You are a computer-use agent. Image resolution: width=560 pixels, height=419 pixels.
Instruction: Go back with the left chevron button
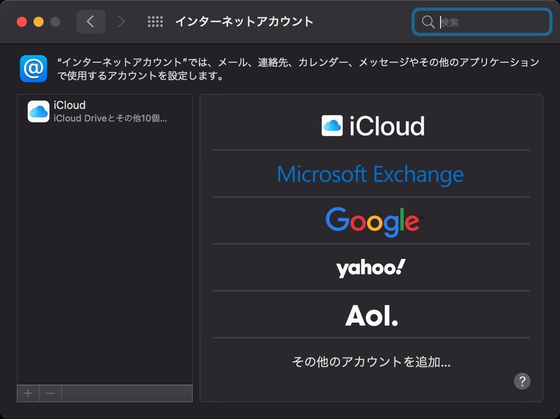91,21
